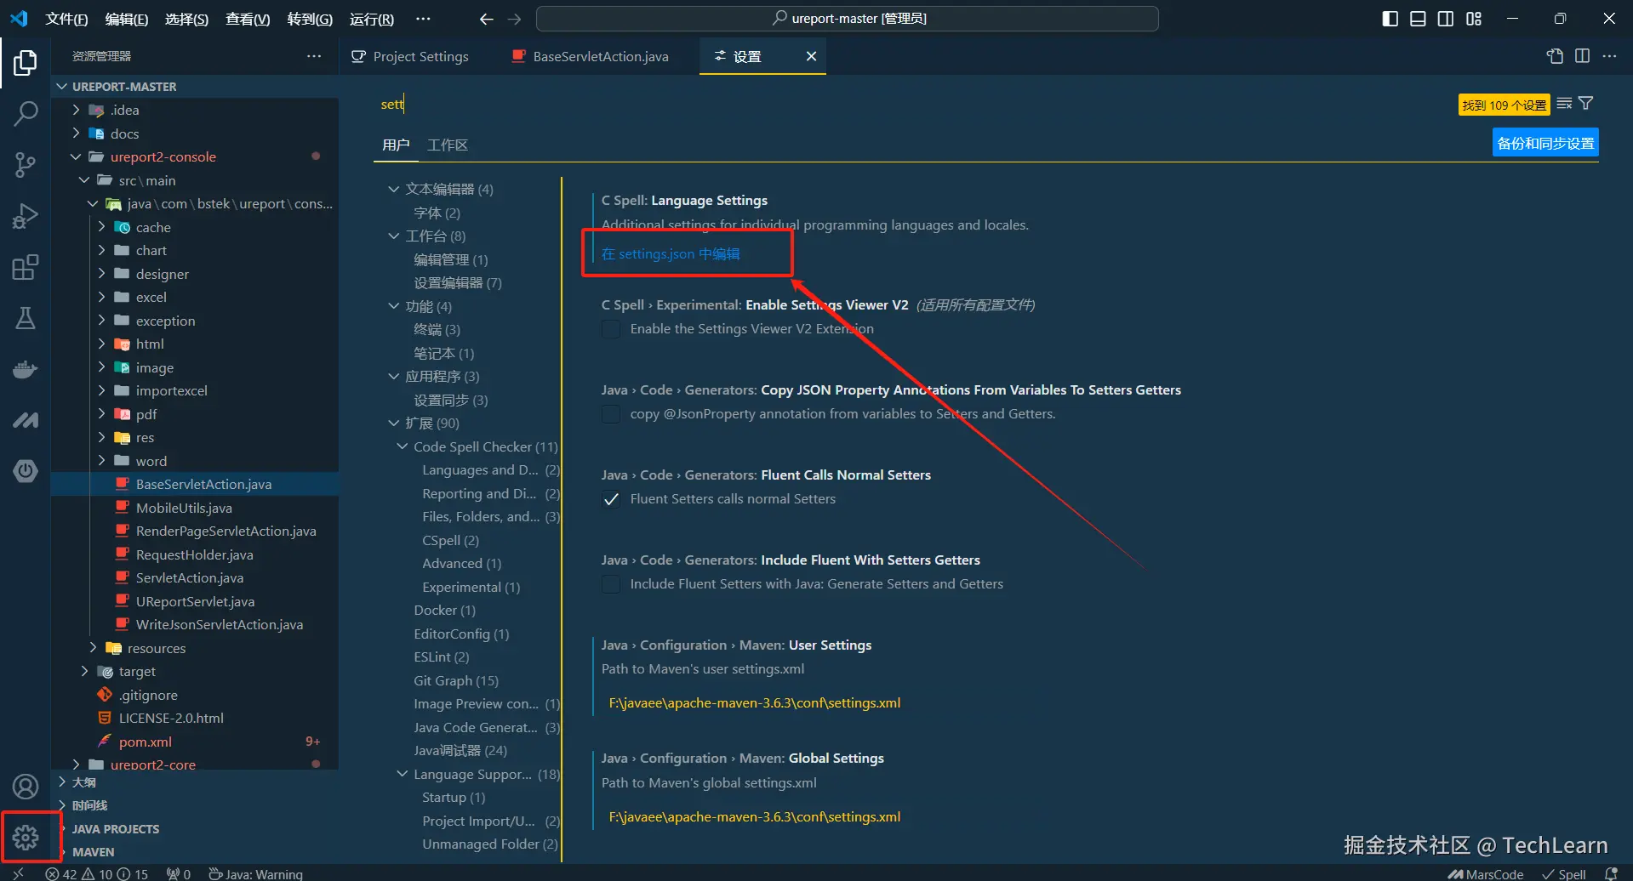The image size is (1633, 881).
Task: Uncheck Fluent Setters calls normal Setters
Action: (x=611, y=499)
